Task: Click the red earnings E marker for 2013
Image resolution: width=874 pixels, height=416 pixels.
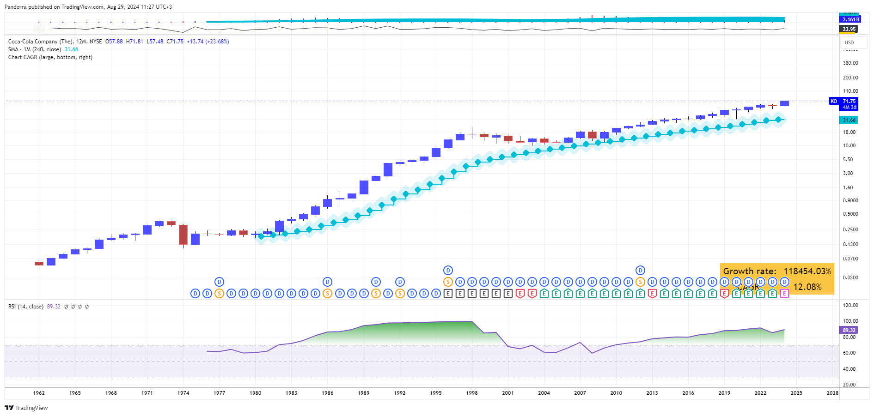Action: 652,293
